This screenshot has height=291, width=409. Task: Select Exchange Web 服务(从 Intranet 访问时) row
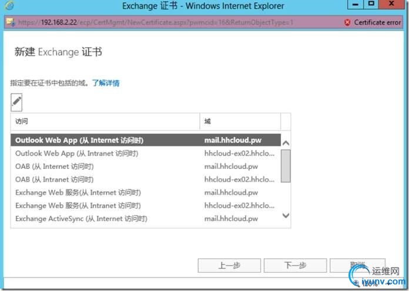pyautogui.click(x=146, y=205)
